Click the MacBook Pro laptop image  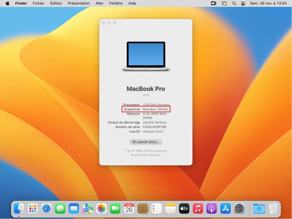(x=146, y=56)
